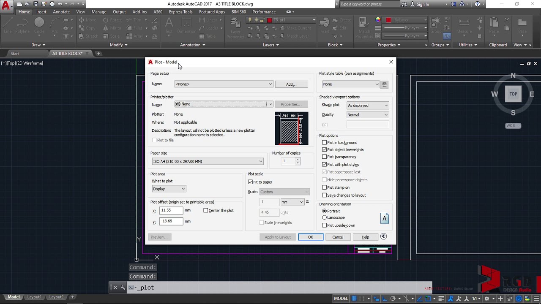Click the red ByLayer object color swatch
This screenshot has height=304, width=541.
pyautogui.click(x=388, y=20)
